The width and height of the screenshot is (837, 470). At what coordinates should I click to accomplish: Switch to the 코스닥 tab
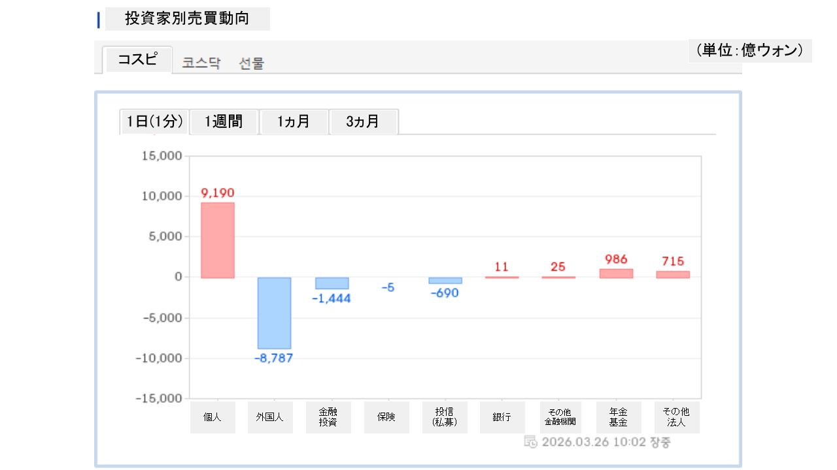point(201,63)
